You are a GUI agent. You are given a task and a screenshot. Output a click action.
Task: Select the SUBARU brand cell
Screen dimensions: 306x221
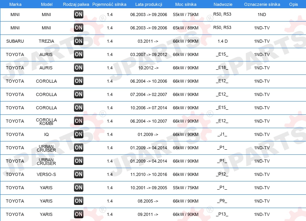pyautogui.click(x=15, y=41)
